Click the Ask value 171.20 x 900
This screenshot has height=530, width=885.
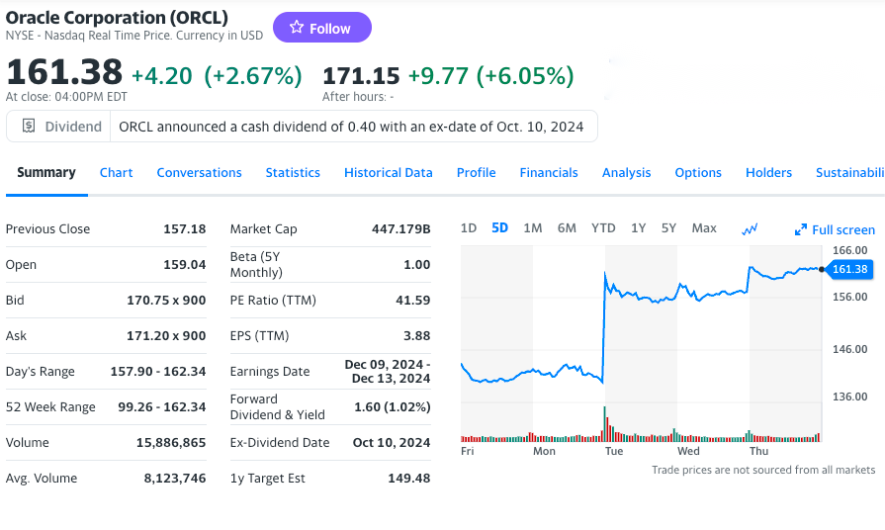(166, 336)
